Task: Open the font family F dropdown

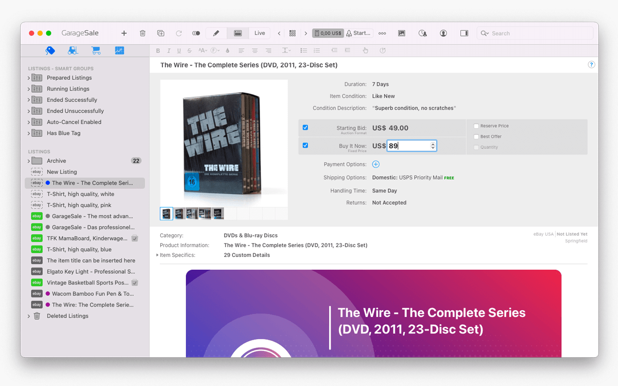Action: [215, 50]
